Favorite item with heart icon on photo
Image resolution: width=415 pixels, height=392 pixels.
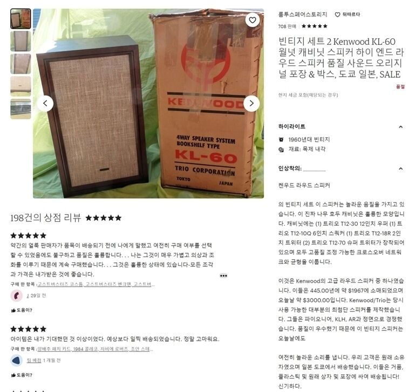point(252,20)
